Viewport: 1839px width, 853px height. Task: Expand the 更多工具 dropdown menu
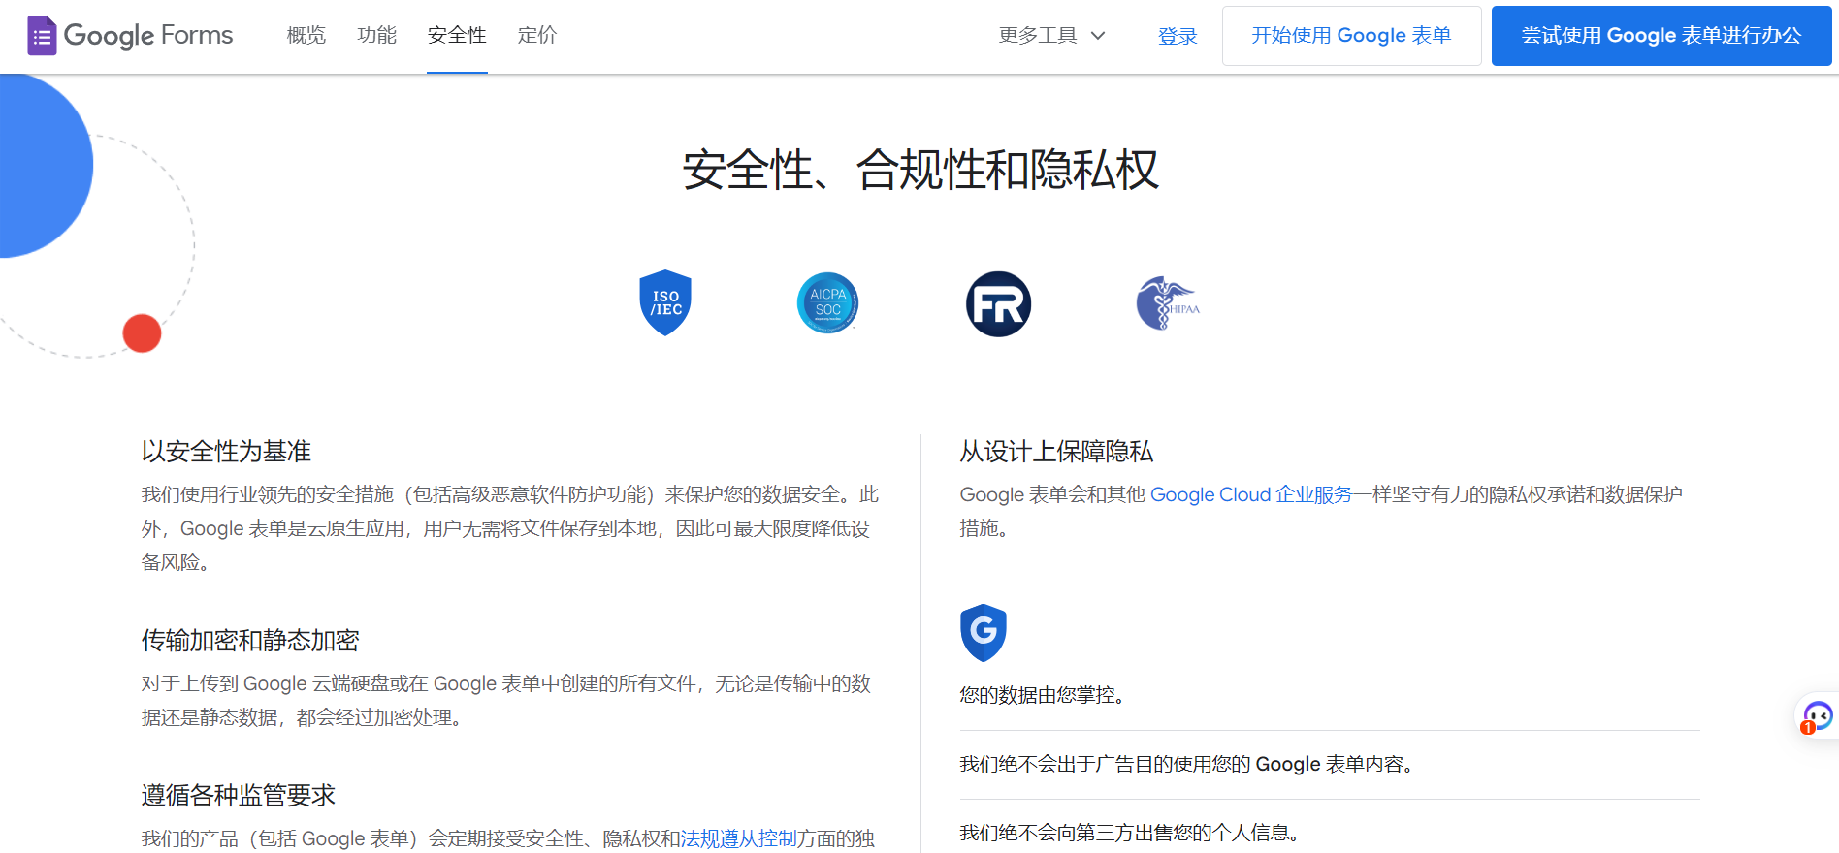click(x=1052, y=36)
